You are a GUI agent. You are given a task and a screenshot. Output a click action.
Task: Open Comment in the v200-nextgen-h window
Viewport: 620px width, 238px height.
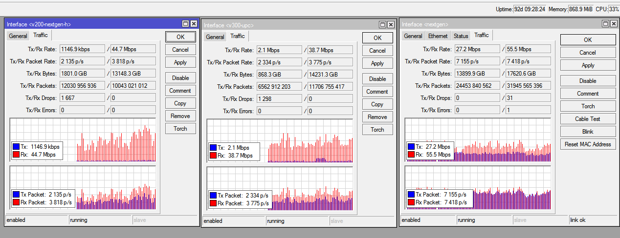tap(180, 91)
